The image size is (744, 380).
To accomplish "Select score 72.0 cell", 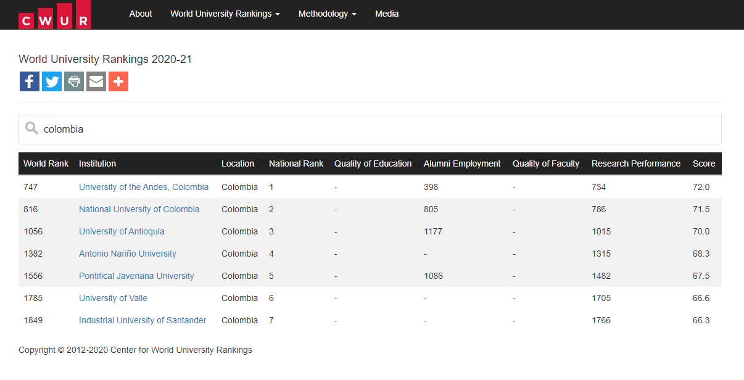I will pyautogui.click(x=701, y=187).
